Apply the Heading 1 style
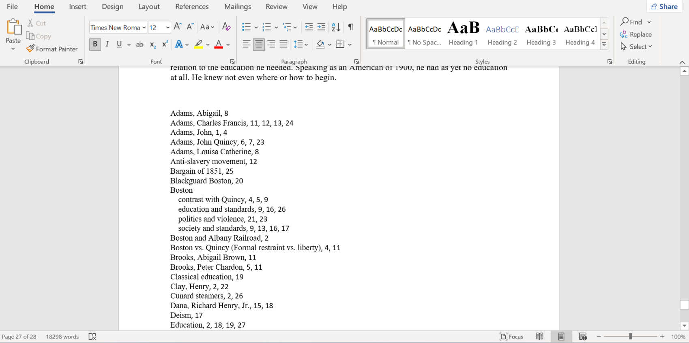Screen dimensions: 689x343 point(464,34)
